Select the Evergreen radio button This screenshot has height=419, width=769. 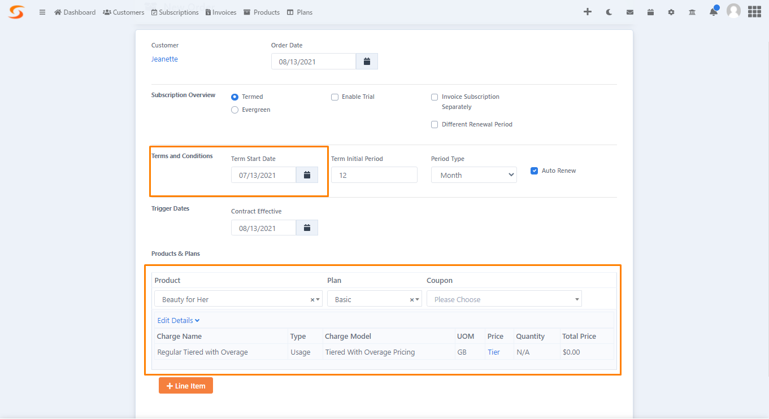(x=234, y=110)
